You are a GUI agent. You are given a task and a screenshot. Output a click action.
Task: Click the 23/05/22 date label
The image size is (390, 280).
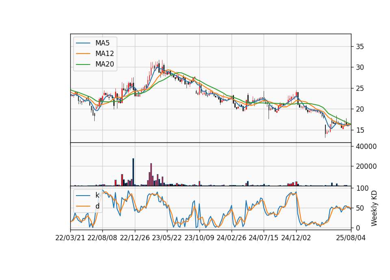(167, 238)
